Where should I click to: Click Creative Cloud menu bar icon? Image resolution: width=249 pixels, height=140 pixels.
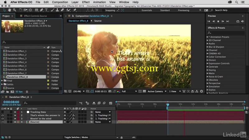point(230,2)
